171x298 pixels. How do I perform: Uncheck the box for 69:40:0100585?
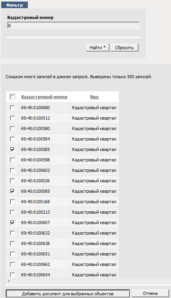pyautogui.click(x=12, y=149)
